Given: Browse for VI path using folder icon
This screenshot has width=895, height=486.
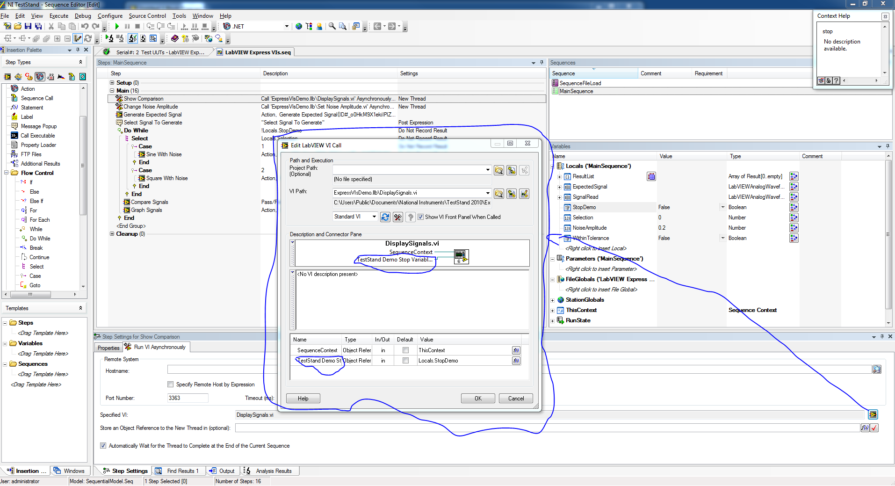Looking at the screenshot, I should pos(499,194).
